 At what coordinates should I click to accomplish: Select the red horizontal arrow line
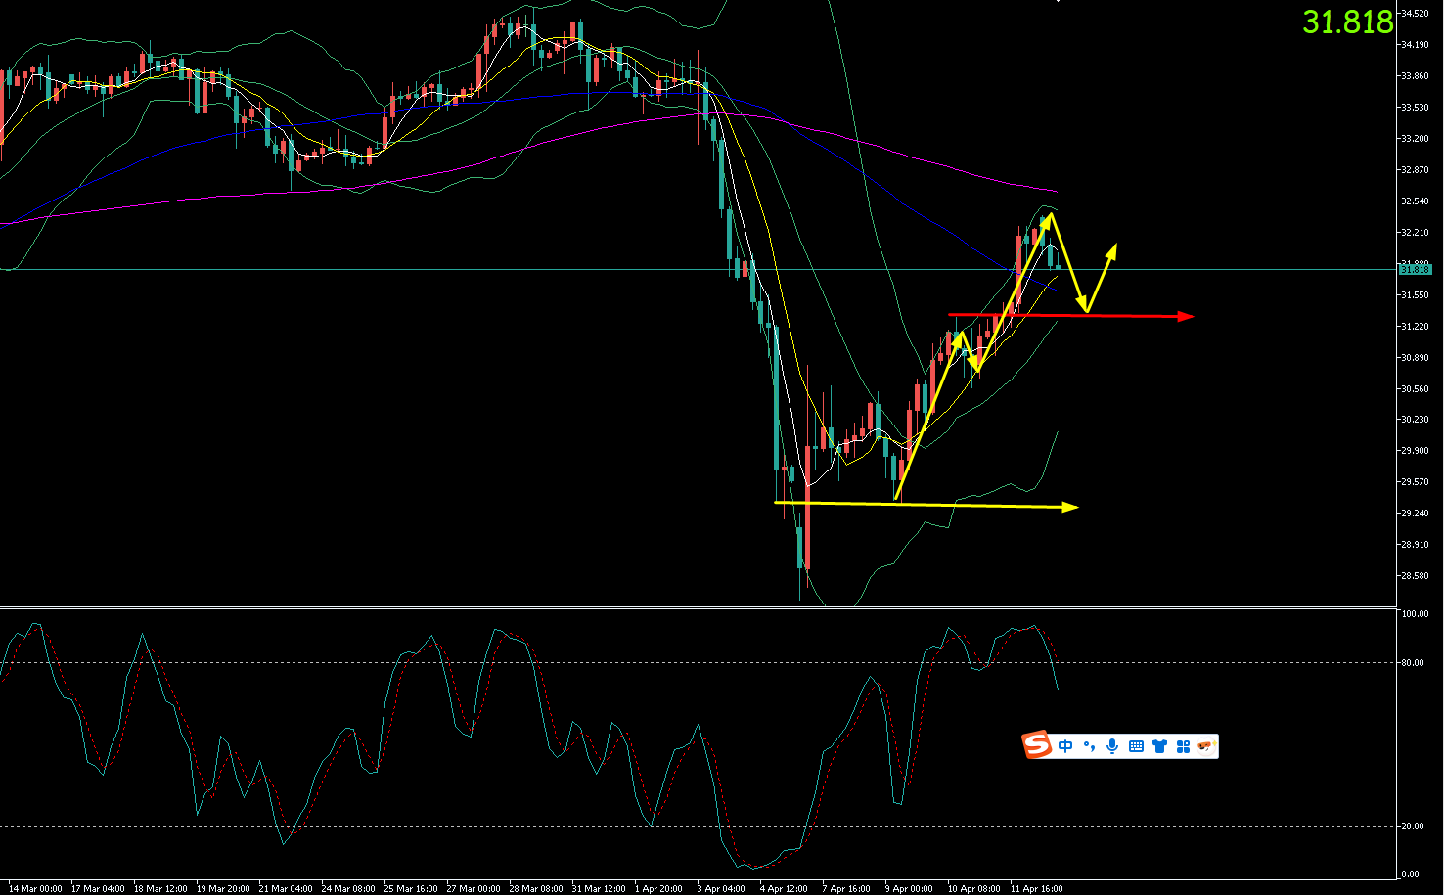point(1076,316)
